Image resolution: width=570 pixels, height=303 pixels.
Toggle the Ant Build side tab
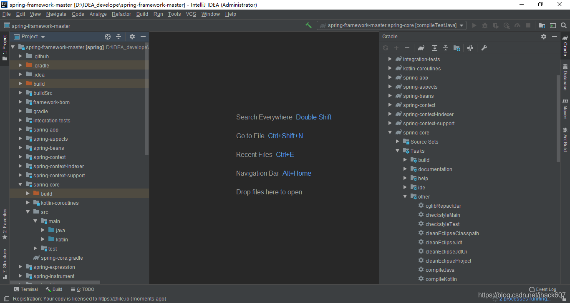(565, 140)
